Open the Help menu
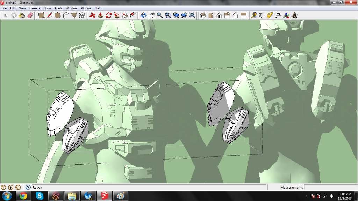The image size is (358, 201). tap(98, 8)
